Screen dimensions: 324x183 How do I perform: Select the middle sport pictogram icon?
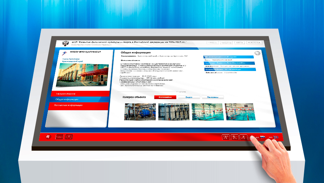coord(235,137)
